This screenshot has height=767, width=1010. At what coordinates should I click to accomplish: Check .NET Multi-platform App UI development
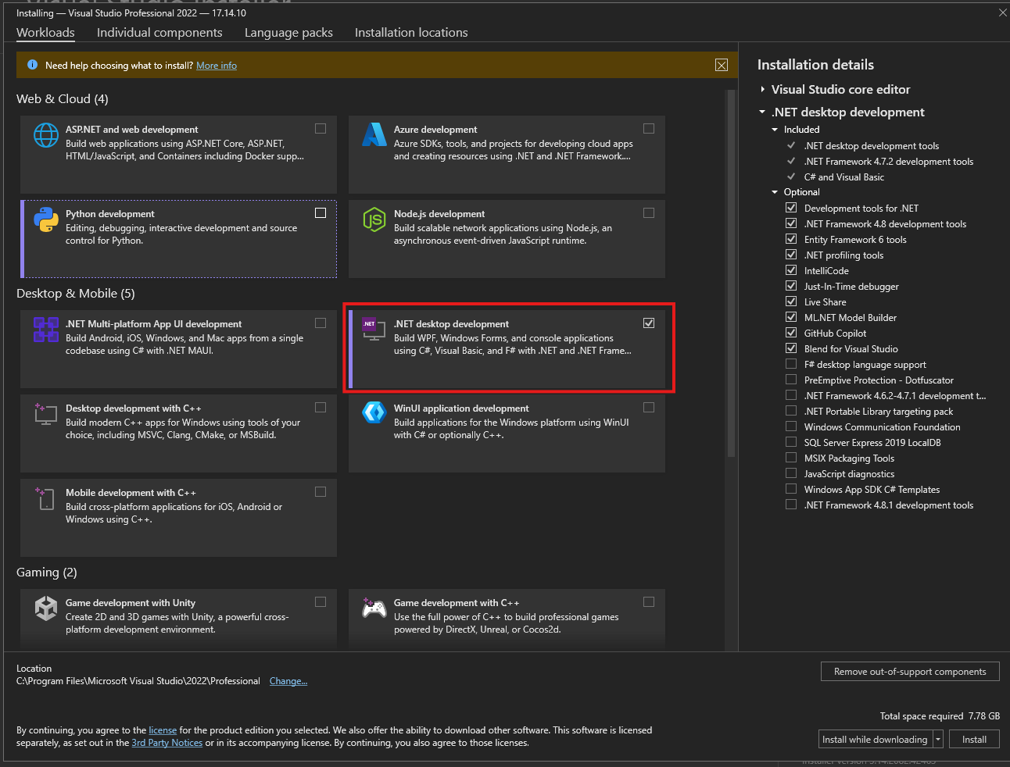pos(321,323)
